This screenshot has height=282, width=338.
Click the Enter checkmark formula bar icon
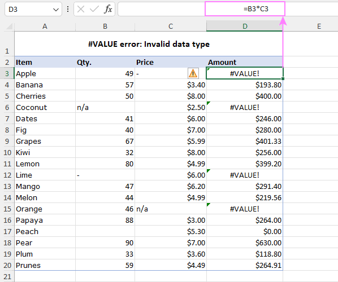point(94,9)
